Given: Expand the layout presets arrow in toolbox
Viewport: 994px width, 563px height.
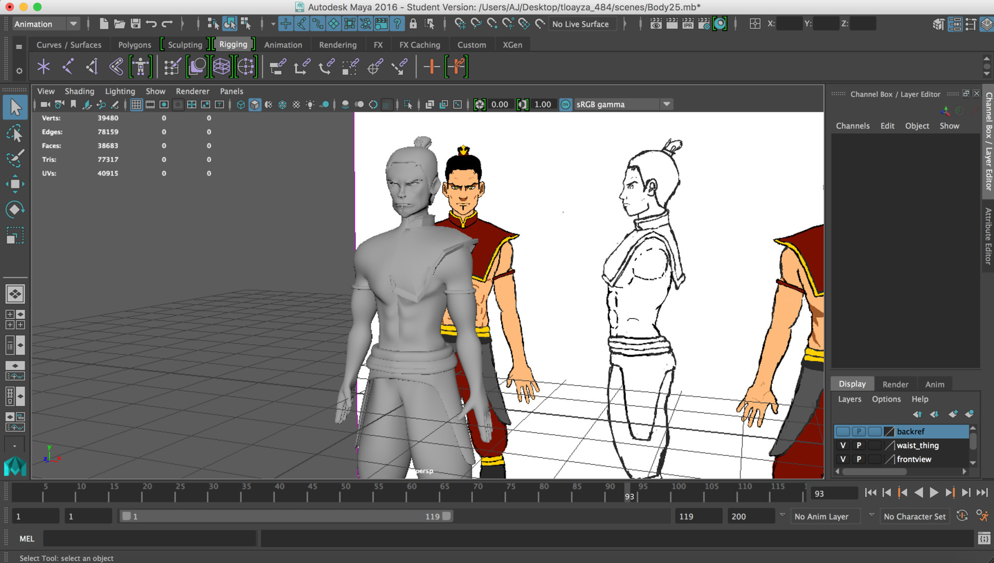Looking at the screenshot, I should pyautogui.click(x=14, y=445).
